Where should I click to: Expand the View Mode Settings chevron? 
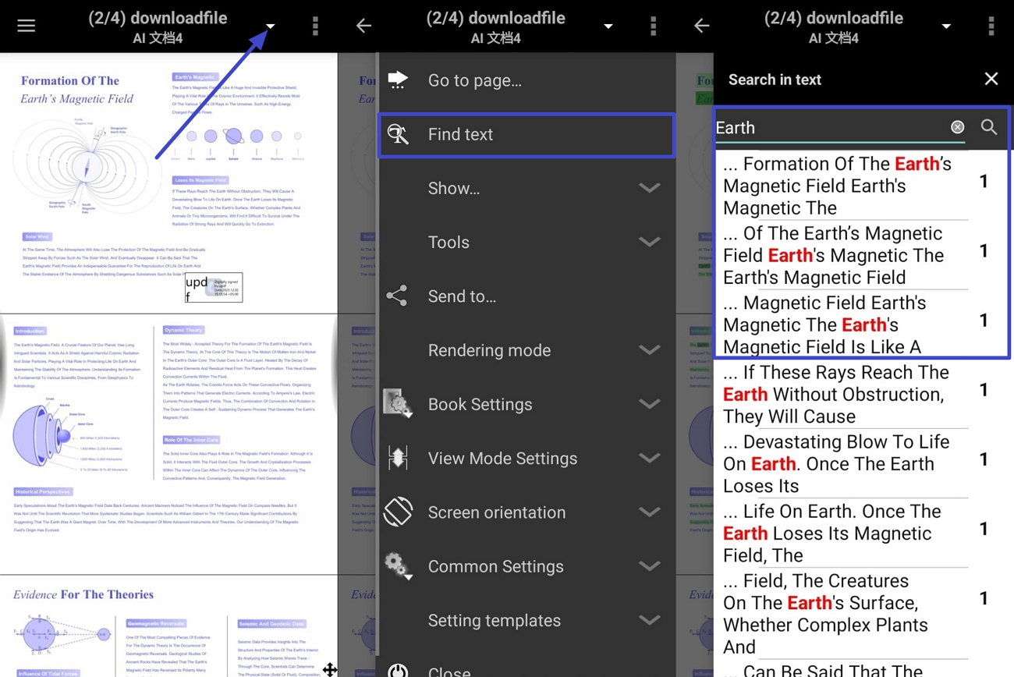point(650,458)
